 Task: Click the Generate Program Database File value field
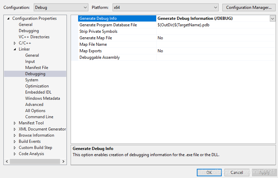click(x=216, y=25)
